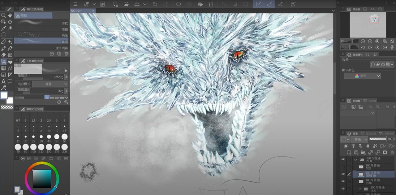This screenshot has height=195, width=396.
Task: Click the new layer icon in Layers panel
Action: coord(349,152)
